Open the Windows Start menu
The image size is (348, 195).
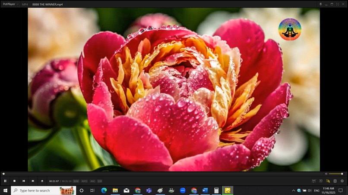tap(5, 190)
